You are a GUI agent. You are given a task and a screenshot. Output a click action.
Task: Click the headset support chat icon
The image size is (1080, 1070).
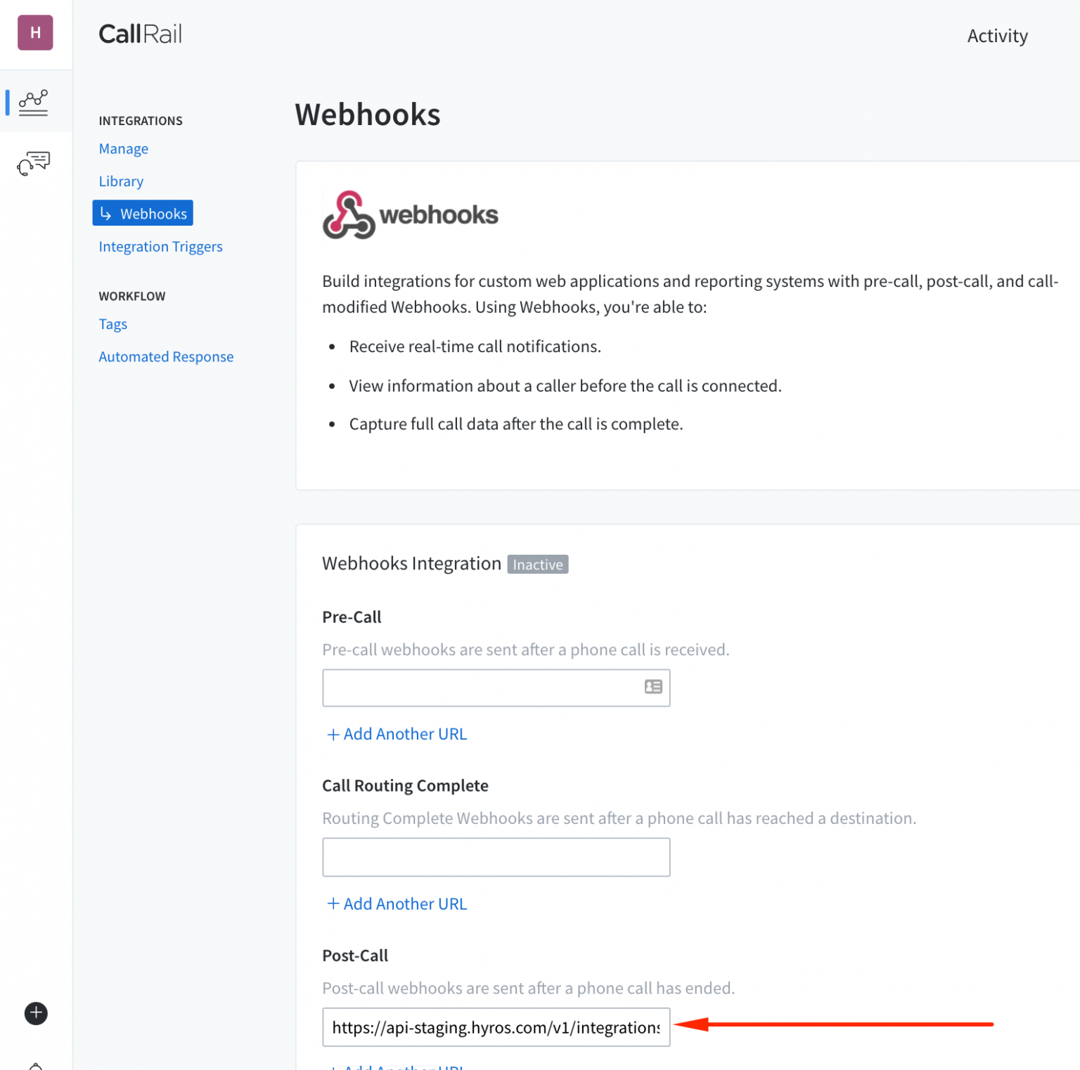coord(32,162)
